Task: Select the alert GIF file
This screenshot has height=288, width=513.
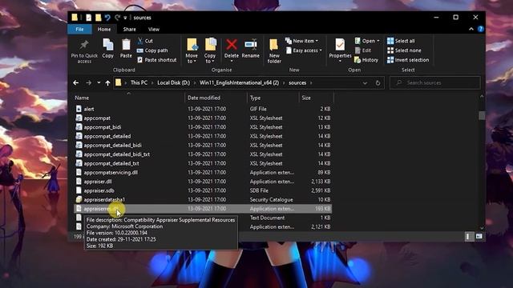Action: pyautogui.click(x=203, y=109)
